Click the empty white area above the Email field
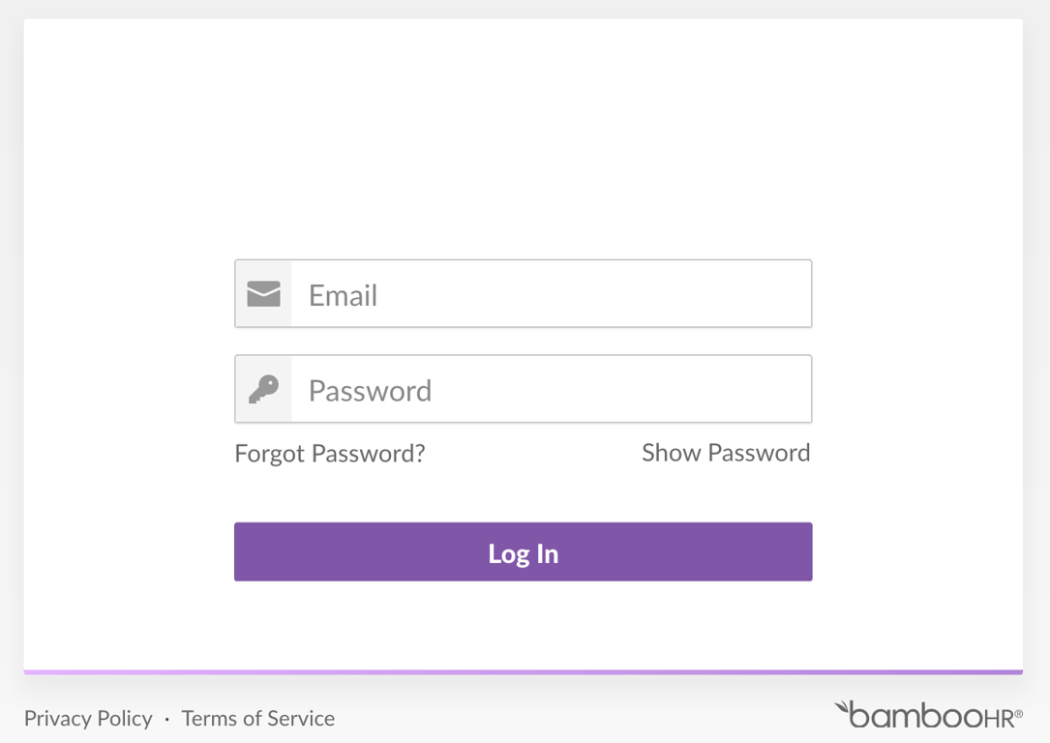 pos(523,145)
